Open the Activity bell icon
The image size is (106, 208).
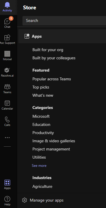tap(7, 5)
